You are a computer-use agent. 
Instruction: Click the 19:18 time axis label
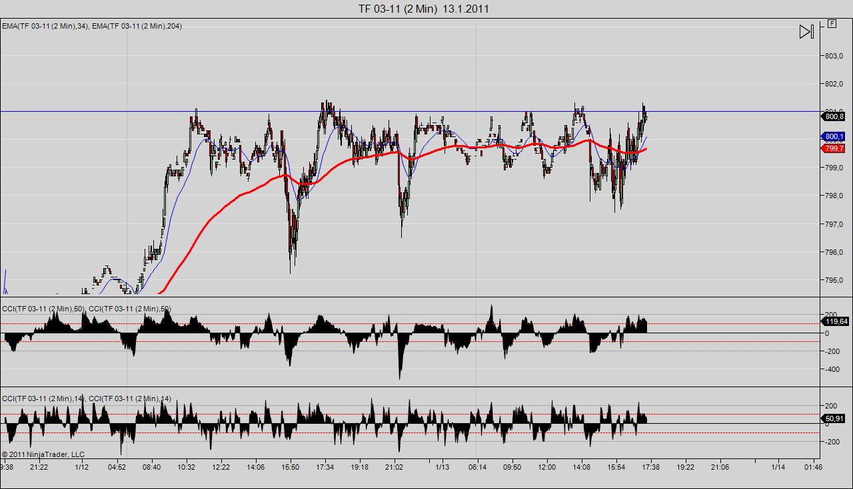pos(359,467)
